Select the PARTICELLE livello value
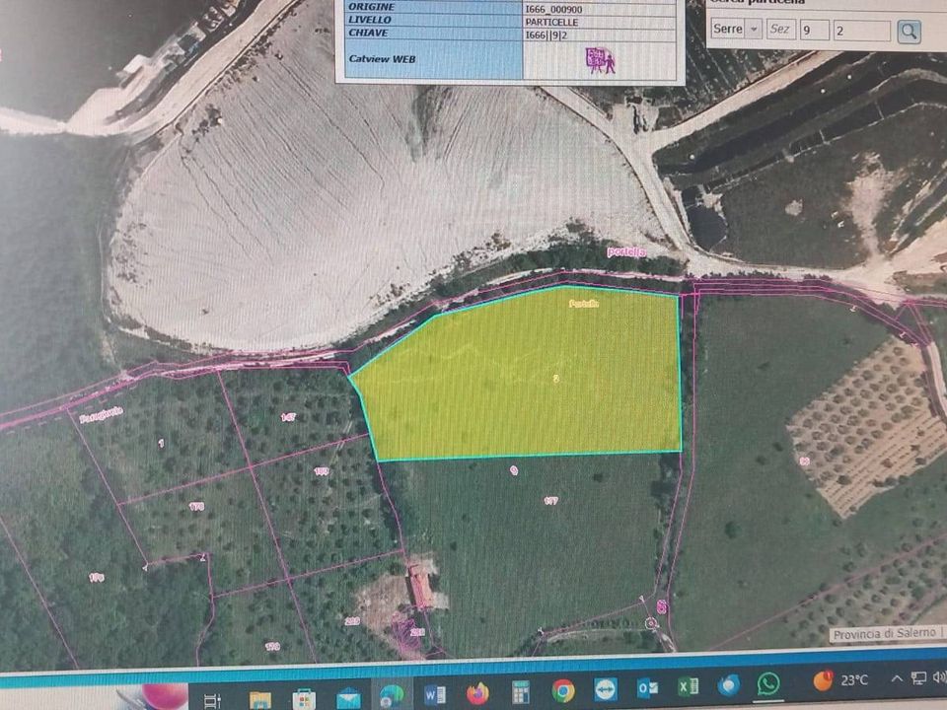 (551, 22)
